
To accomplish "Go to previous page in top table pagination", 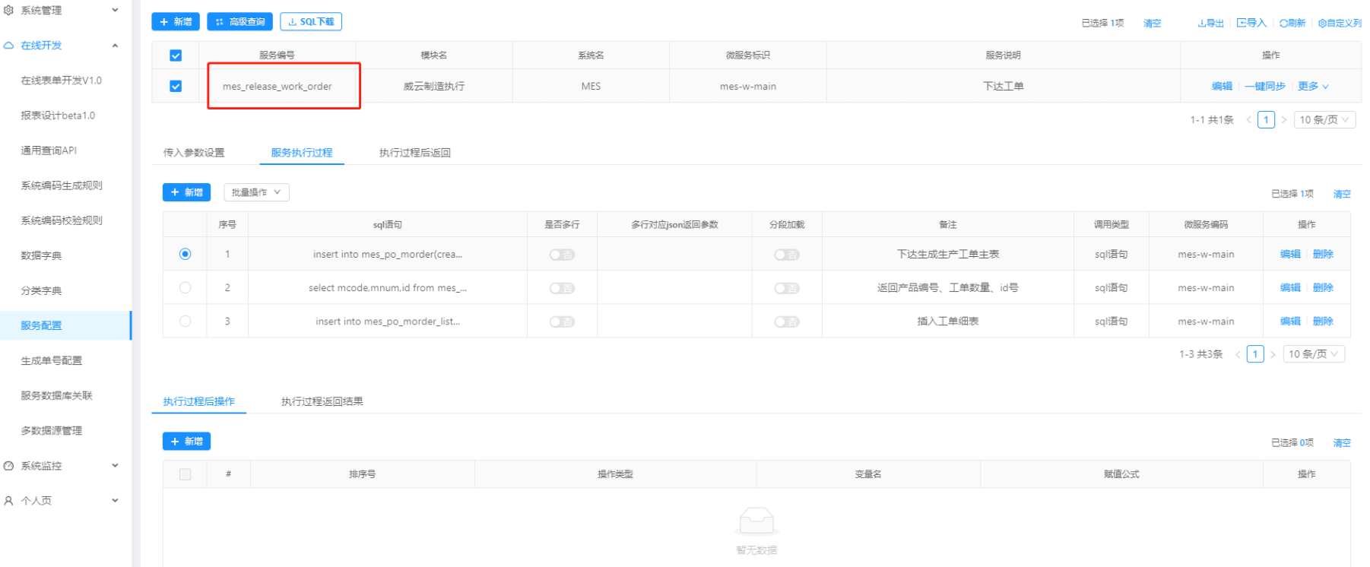I will tap(1248, 120).
